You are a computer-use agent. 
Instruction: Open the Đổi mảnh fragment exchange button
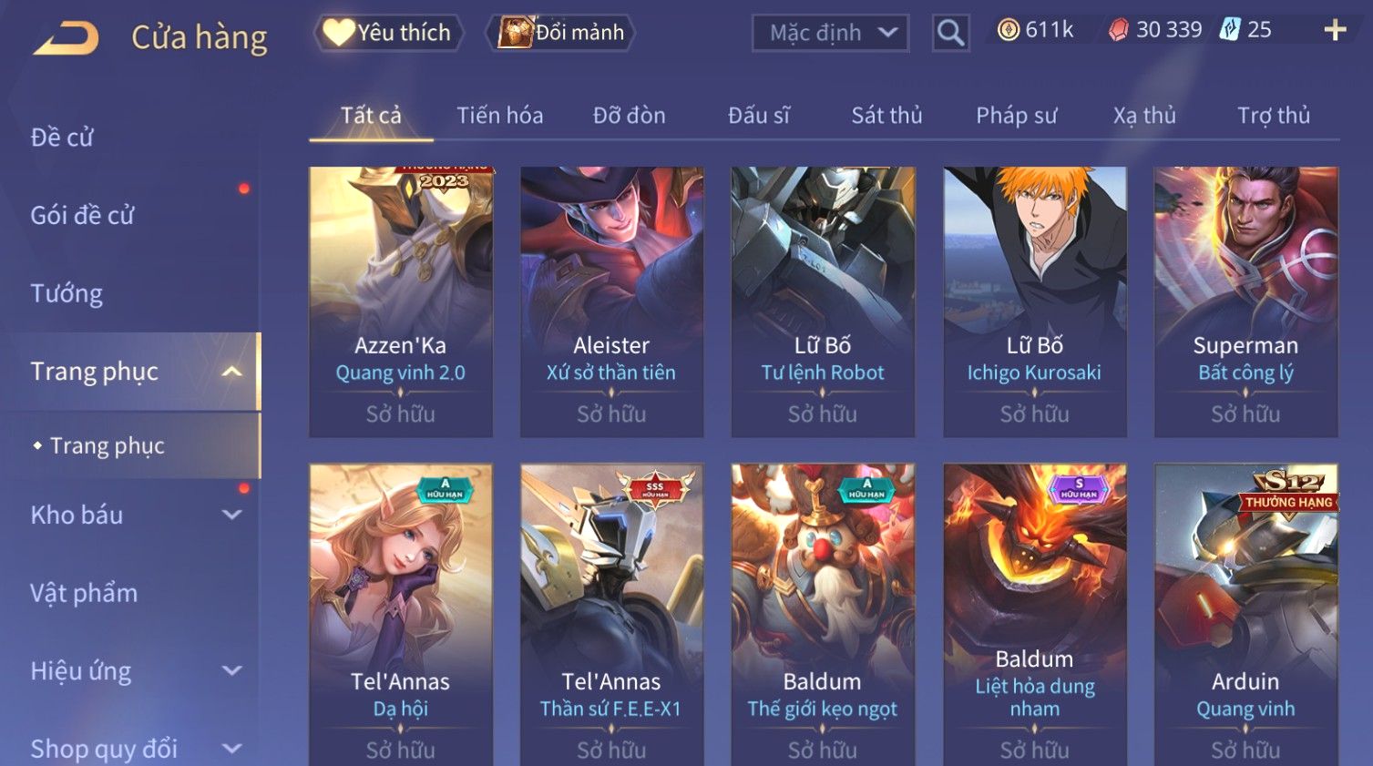(x=561, y=33)
